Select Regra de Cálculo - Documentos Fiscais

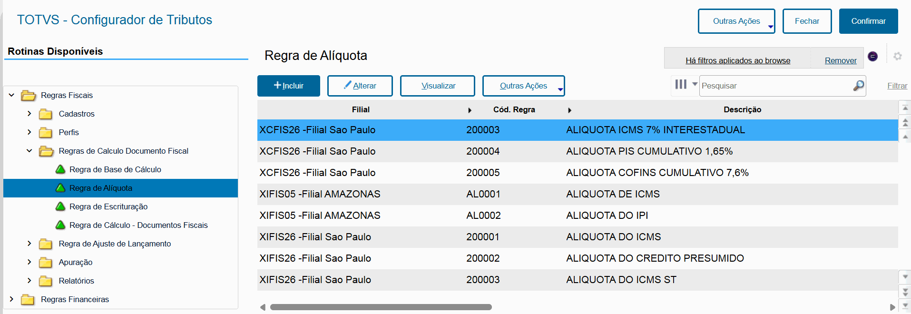tap(138, 225)
